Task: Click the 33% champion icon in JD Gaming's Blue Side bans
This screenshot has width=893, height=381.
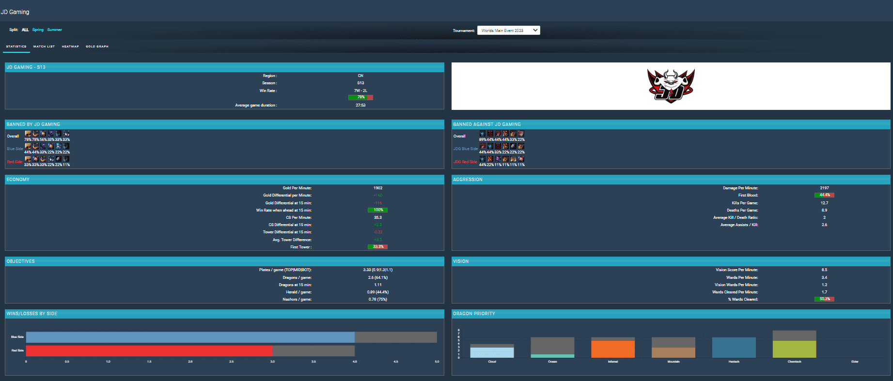Action: tap(43, 146)
